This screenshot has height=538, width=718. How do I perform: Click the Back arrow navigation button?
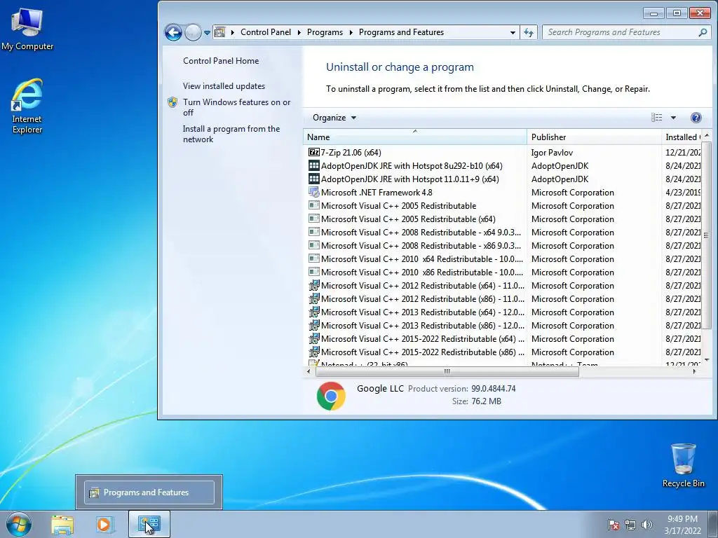pyautogui.click(x=173, y=32)
